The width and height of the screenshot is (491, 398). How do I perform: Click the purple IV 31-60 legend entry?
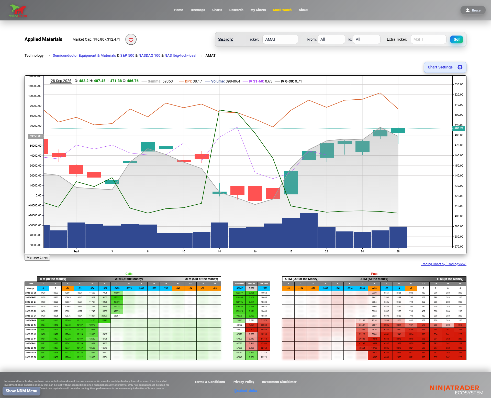(257, 81)
